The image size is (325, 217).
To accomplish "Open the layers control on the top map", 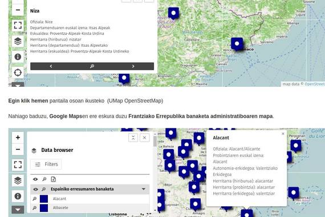I will (x=18, y=41).
